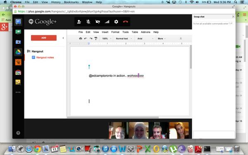Click the document horizontal scrollbar

(x=113, y=117)
